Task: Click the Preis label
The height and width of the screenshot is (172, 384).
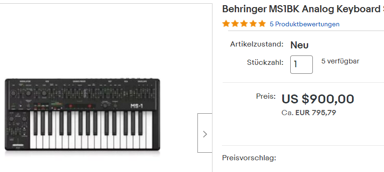Action: (x=266, y=96)
